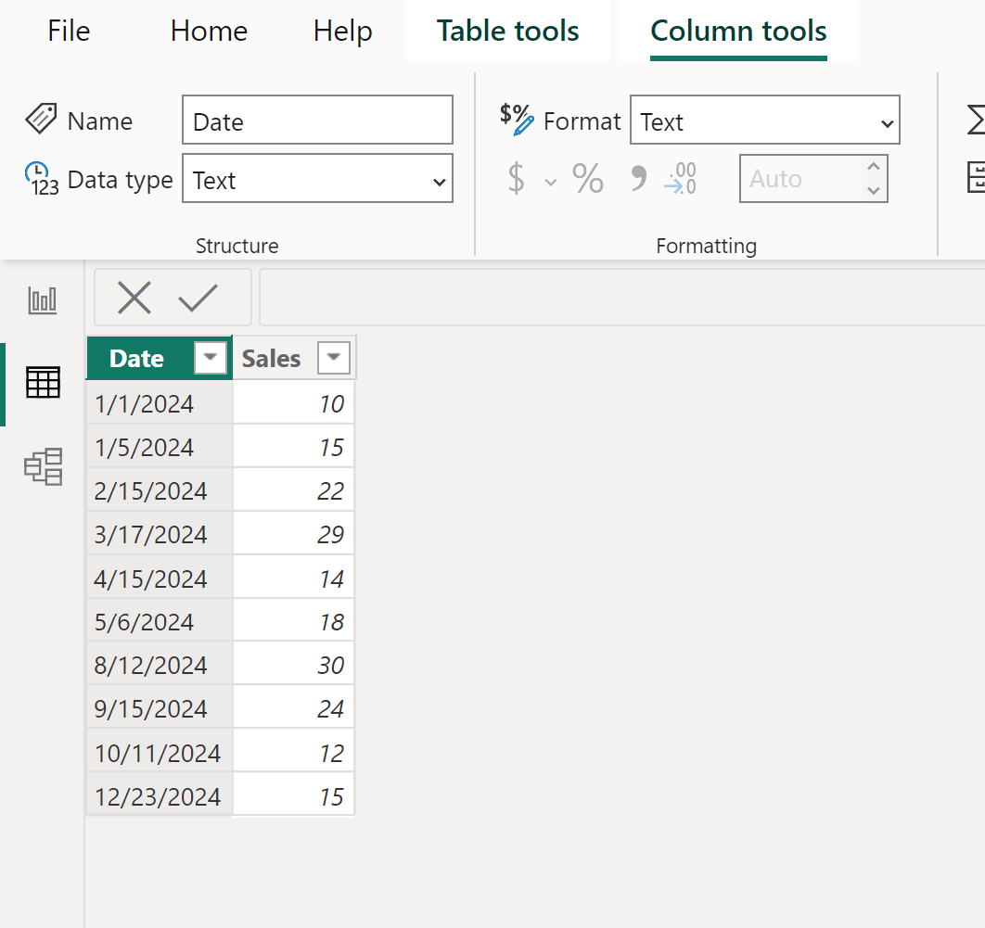Switch to the Table tools tab

tap(507, 31)
